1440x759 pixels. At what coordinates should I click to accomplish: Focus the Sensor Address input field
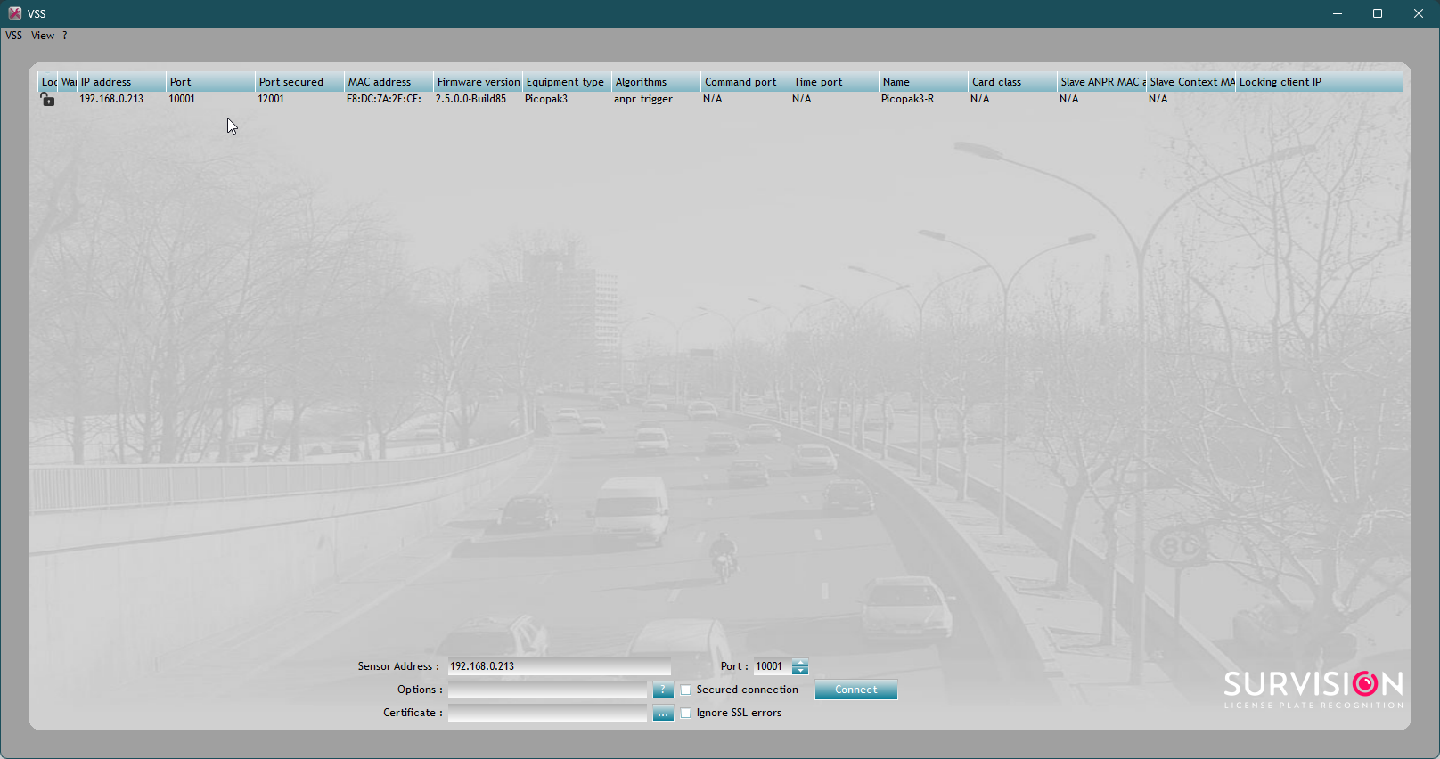pos(559,666)
